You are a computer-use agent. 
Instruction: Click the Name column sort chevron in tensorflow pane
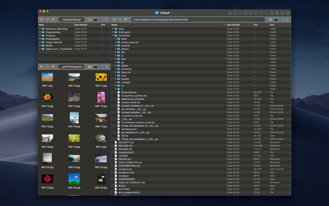coord(225,25)
